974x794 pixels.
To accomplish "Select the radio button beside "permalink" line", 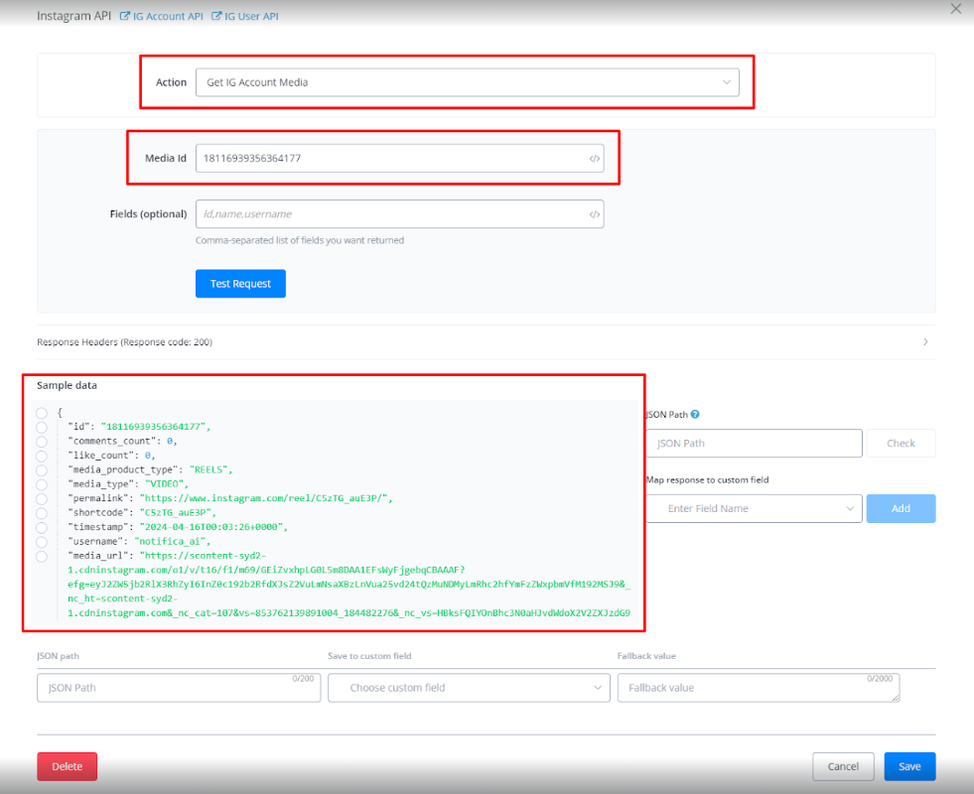I will click(42, 498).
